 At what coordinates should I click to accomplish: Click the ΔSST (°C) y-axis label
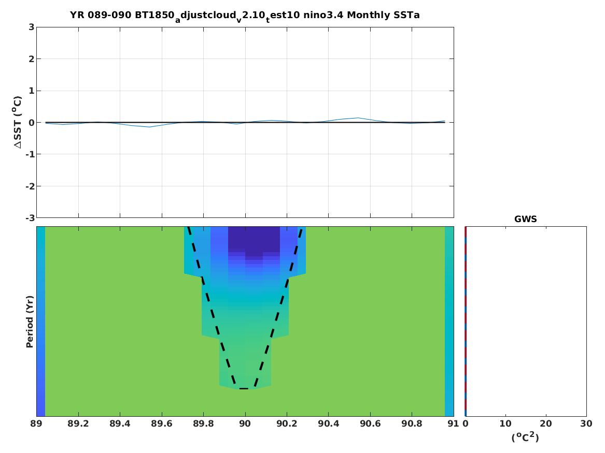tap(18, 122)
